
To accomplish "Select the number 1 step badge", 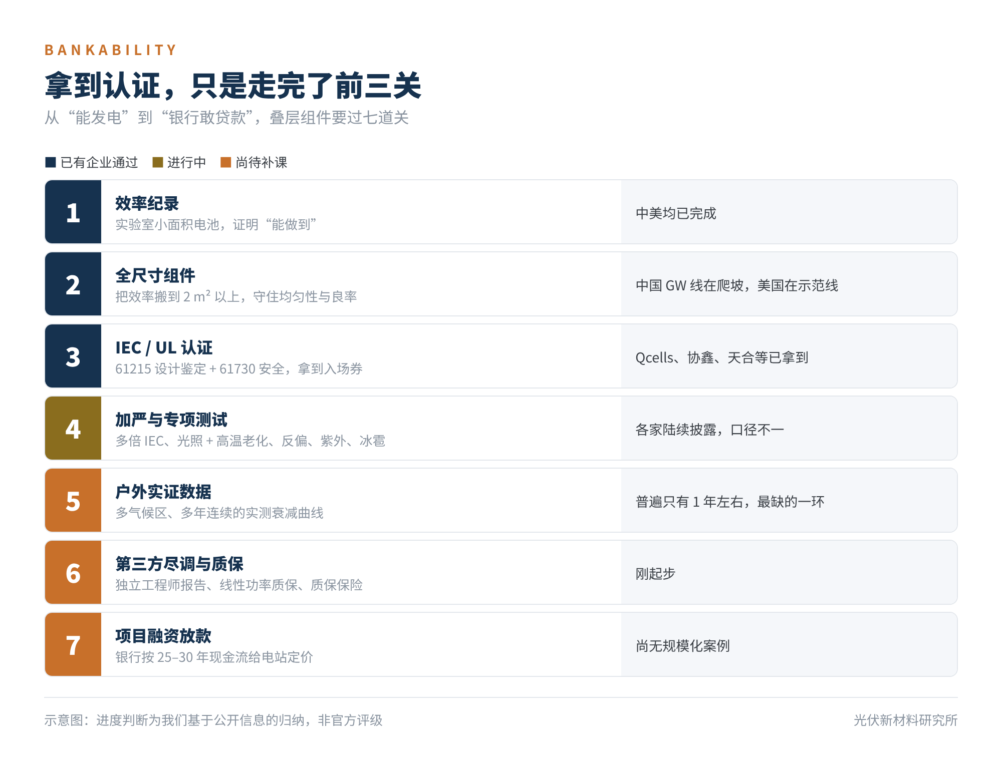I will pos(73,212).
